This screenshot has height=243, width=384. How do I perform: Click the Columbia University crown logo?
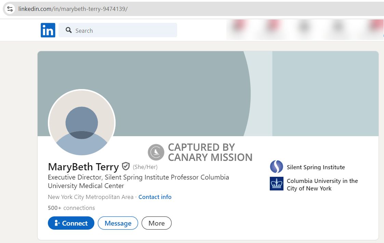(x=276, y=184)
